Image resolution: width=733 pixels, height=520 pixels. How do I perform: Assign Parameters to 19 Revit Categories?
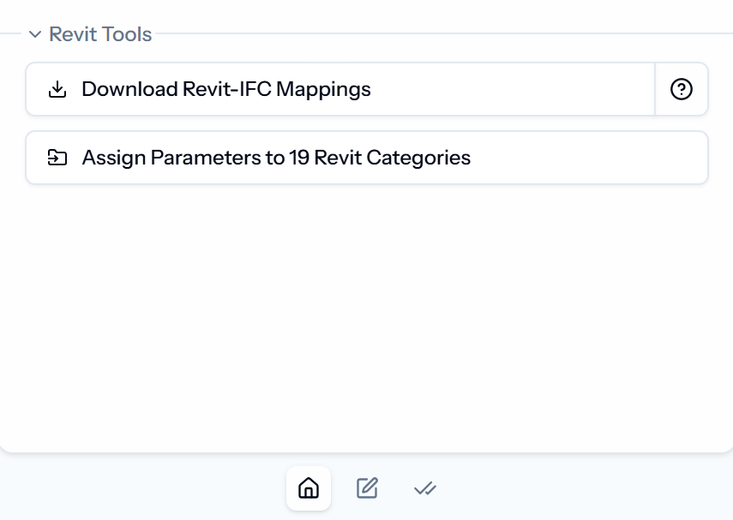[367, 158]
